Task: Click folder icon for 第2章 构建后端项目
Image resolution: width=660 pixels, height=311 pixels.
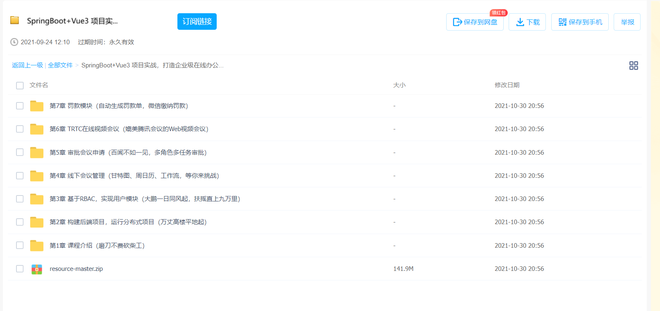Action: 37,222
